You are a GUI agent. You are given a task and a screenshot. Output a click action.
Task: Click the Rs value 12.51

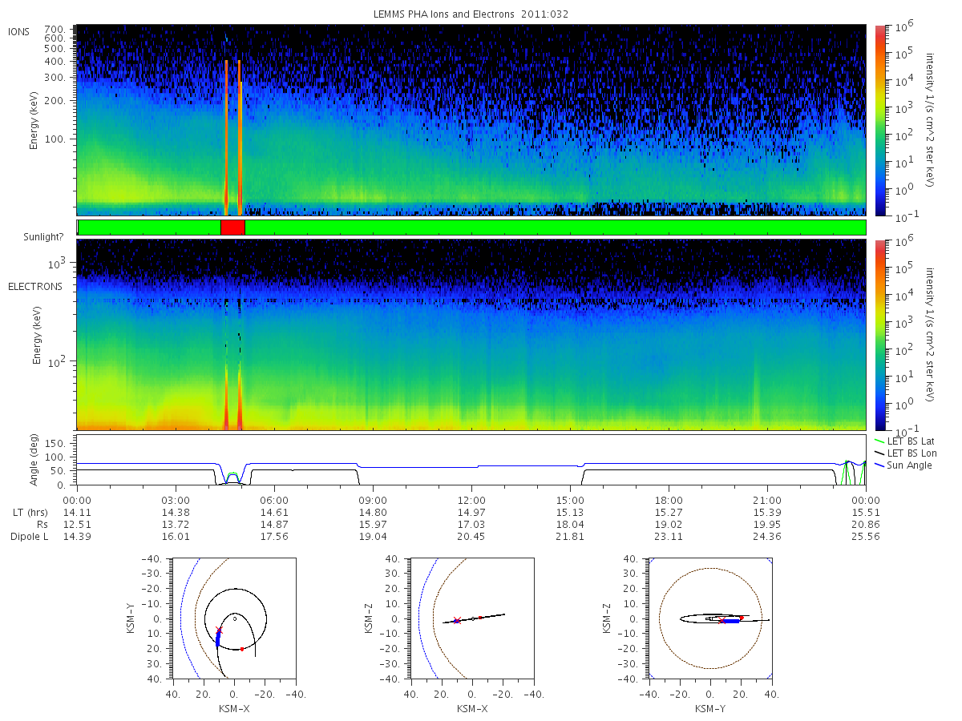click(77, 524)
